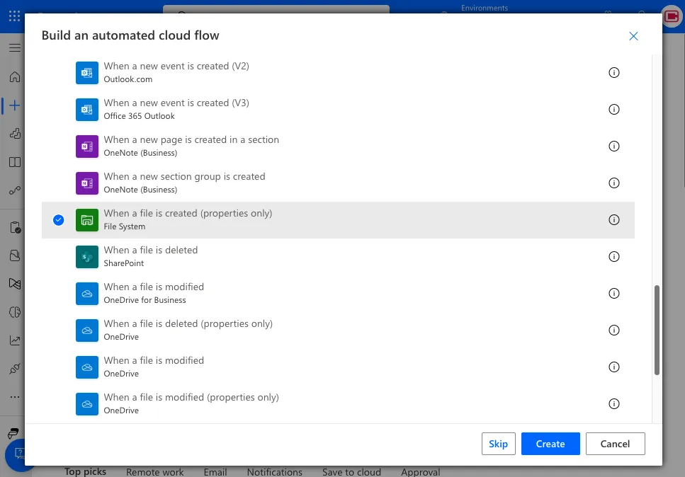Click the Skip button
Image resolution: width=685 pixels, height=477 pixels.
click(498, 444)
